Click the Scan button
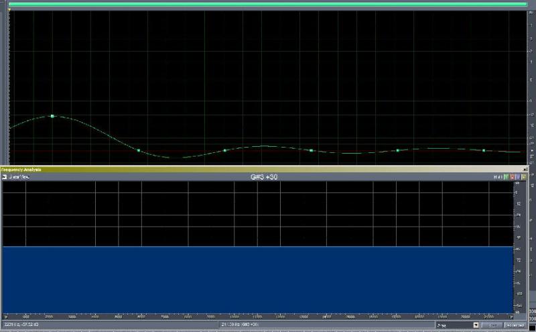Image resolution: width=536 pixels, height=332 pixels. click(x=492, y=325)
